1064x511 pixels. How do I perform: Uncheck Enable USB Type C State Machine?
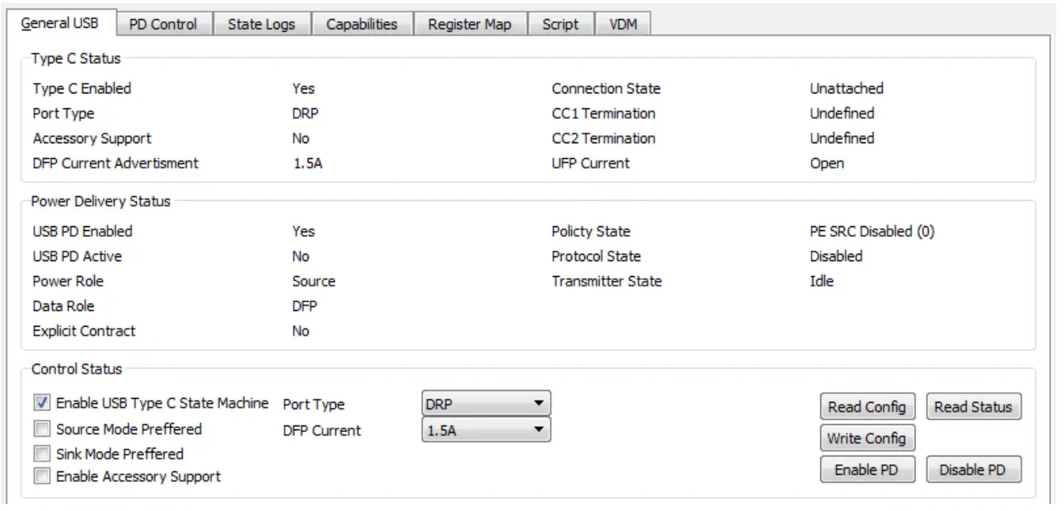42,403
